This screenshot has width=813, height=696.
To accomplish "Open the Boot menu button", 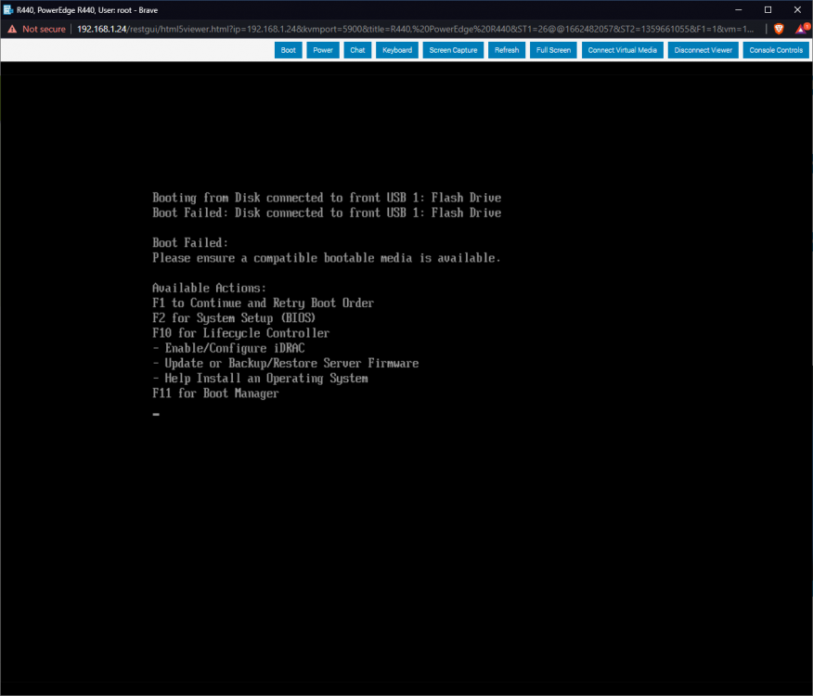I will point(289,50).
